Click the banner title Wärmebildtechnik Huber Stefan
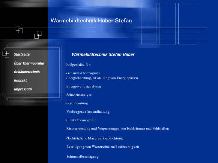 click(91, 21)
